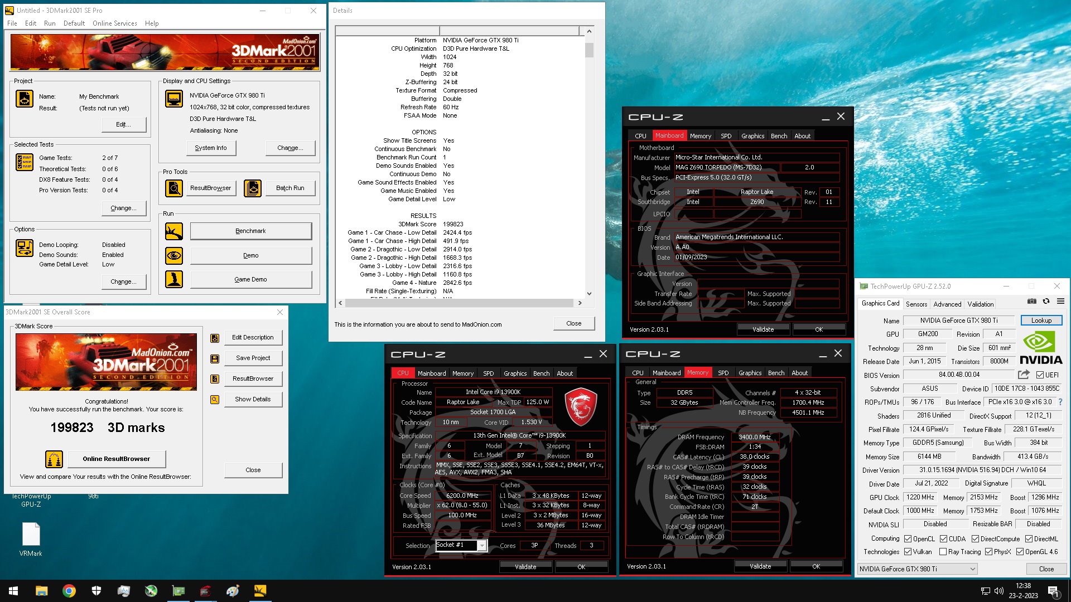The width and height of the screenshot is (1071, 602).
Task: Click the Bus Interface question mark icon
Action: tap(1060, 402)
